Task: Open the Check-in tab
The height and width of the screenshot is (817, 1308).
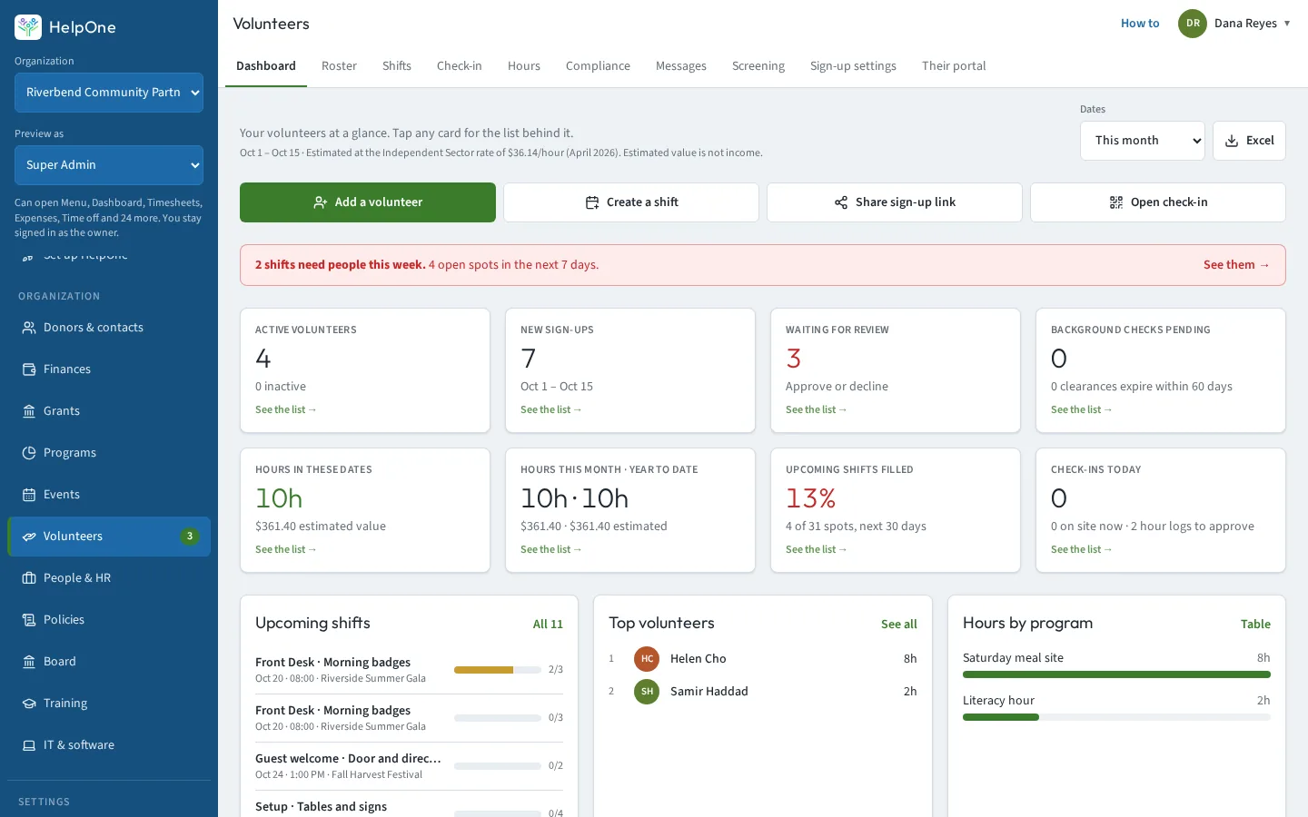Action: click(460, 66)
